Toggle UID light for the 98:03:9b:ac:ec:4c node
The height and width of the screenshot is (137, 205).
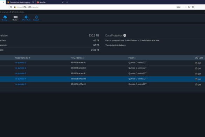tap(196, 63)
